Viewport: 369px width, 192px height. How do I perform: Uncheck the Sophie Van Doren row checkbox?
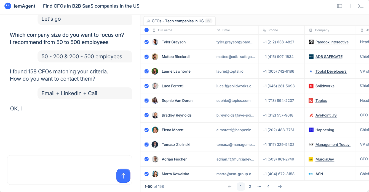[x=146, y=101]
